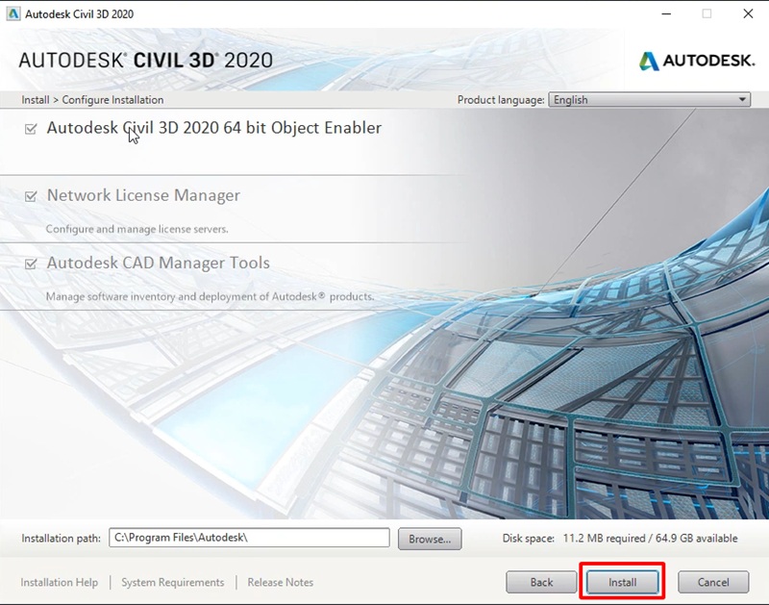This screenshot has width=769, height=605.
Task: Open Installation Help link
Action: point(59,582)
